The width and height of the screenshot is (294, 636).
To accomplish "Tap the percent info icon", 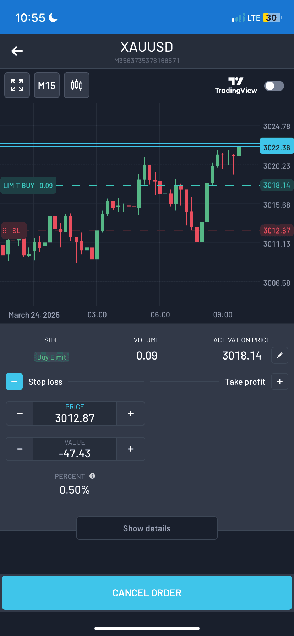I will (x=92, y=476).
